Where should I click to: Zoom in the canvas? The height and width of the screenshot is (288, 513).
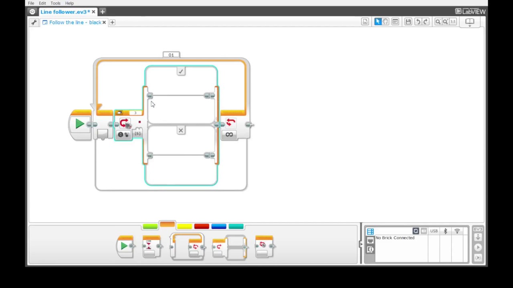pos(446,22)
